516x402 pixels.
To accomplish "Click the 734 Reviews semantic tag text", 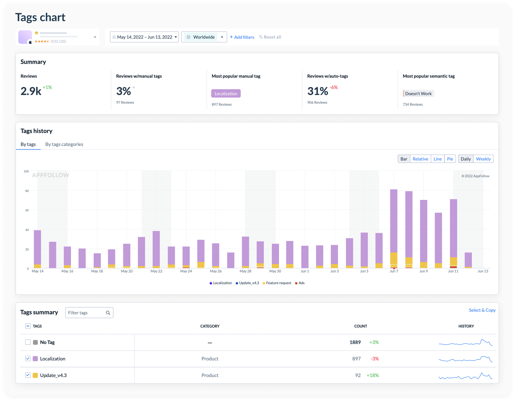I will 413,104.
